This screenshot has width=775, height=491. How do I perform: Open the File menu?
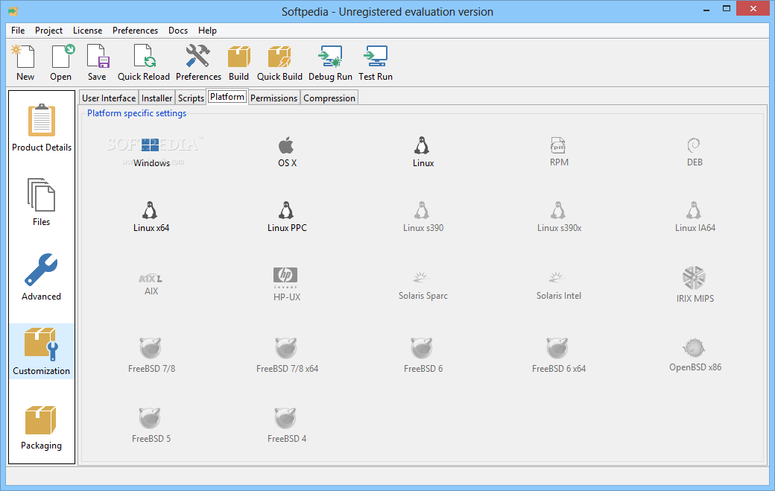click(18, 30)
